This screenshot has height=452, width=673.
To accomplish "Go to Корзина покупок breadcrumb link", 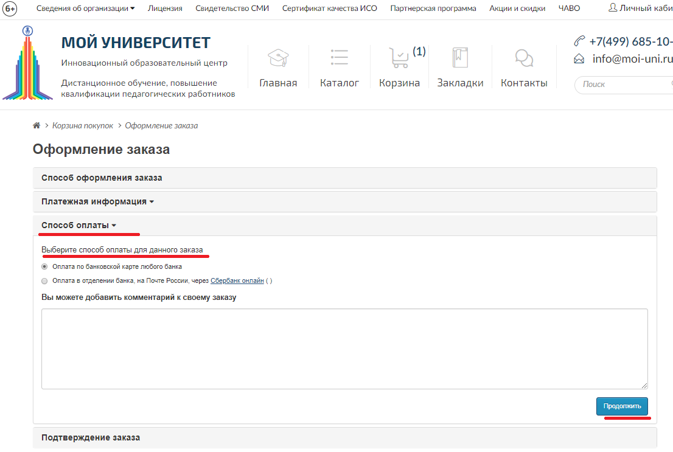I will click(83, 125).
